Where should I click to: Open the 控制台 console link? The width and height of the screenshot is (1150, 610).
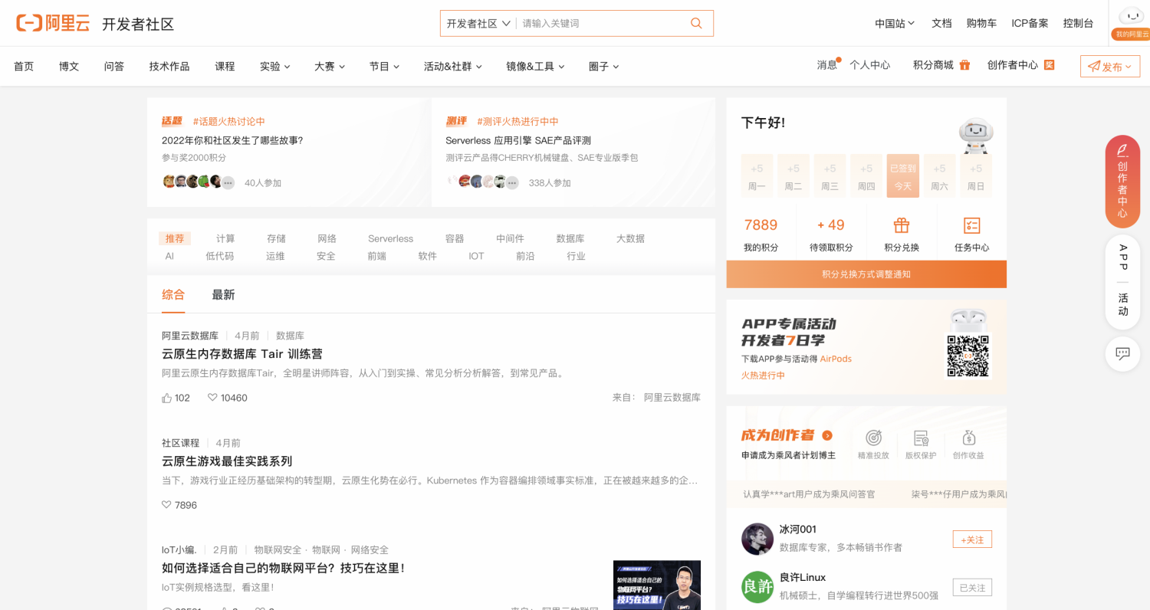(1078, 23)
